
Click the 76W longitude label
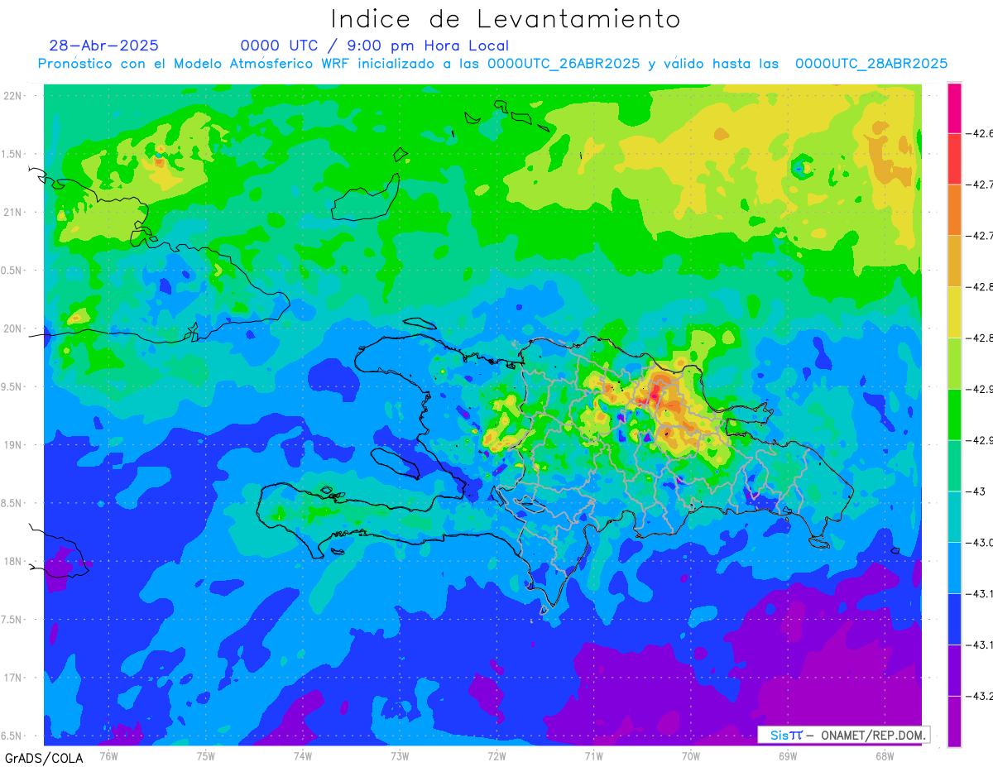click(108, 755)
